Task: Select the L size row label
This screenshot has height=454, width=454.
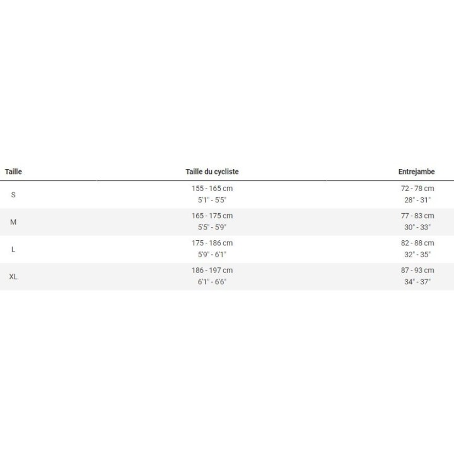Action: pyautogui.click(x=13, y=249)
